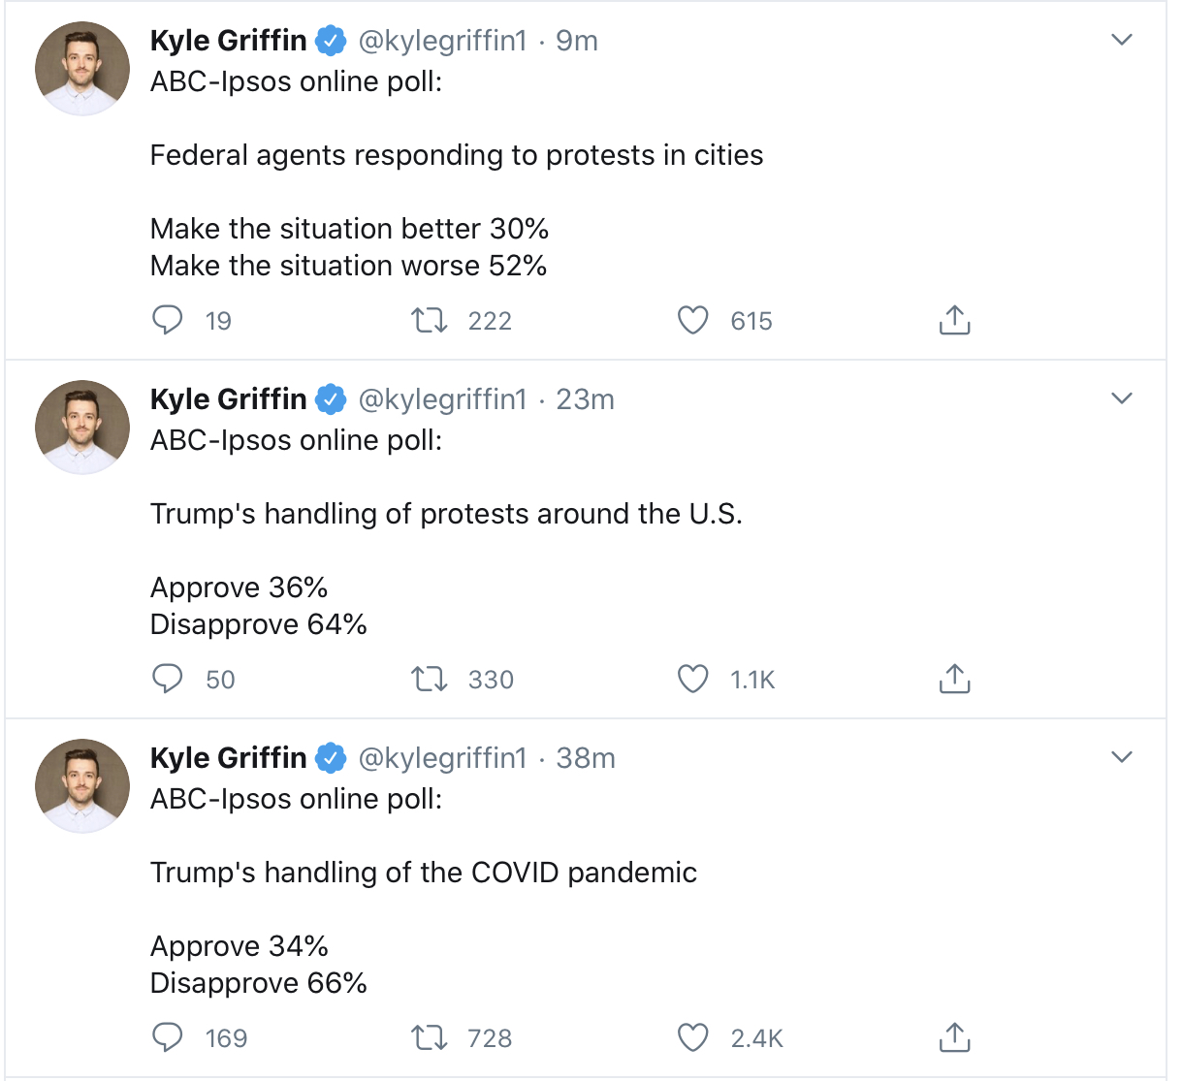Share the federal agents poll tweet
This screenshot has height=1081, width=1183.
[954, 320]
